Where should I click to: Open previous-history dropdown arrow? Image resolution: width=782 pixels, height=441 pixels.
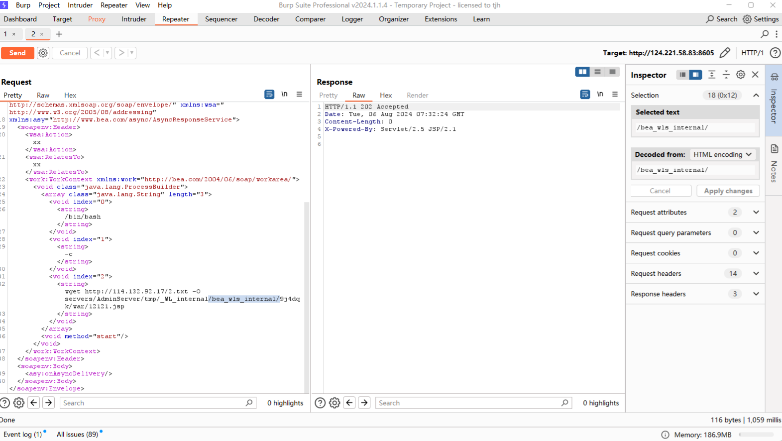coord(107,53)
